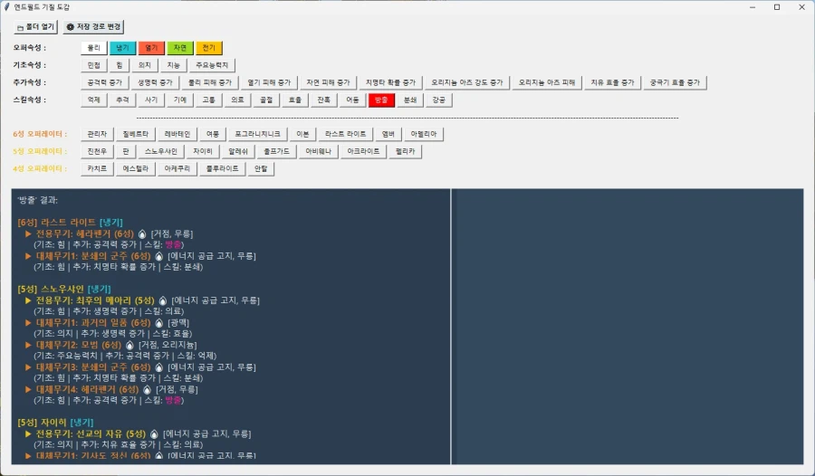Select the 어둠 skill attribute button
The width and height of the screenshot is (815, 476).
(352, 100)
